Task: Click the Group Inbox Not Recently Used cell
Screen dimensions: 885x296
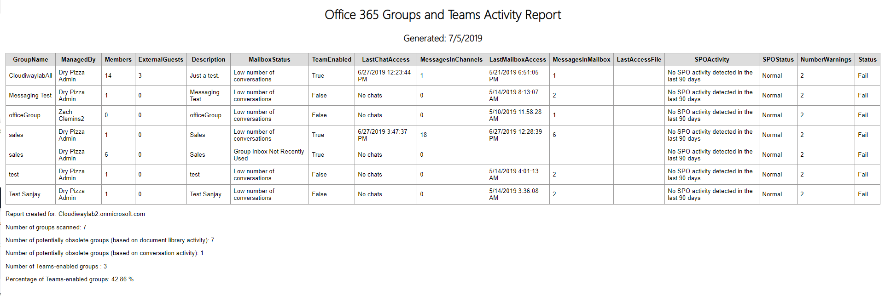Action: [x=269, y=155]
